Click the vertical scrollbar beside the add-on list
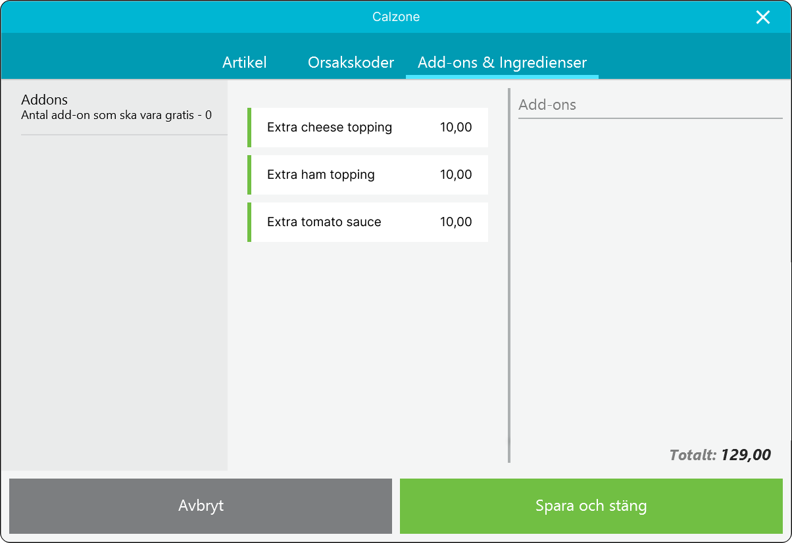 [508, 276]
